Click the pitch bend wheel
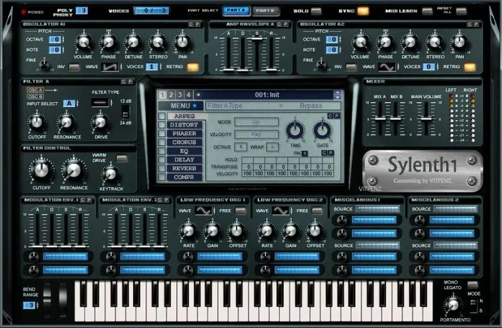The height and width of the screenshot is (328, 502). 46,300
